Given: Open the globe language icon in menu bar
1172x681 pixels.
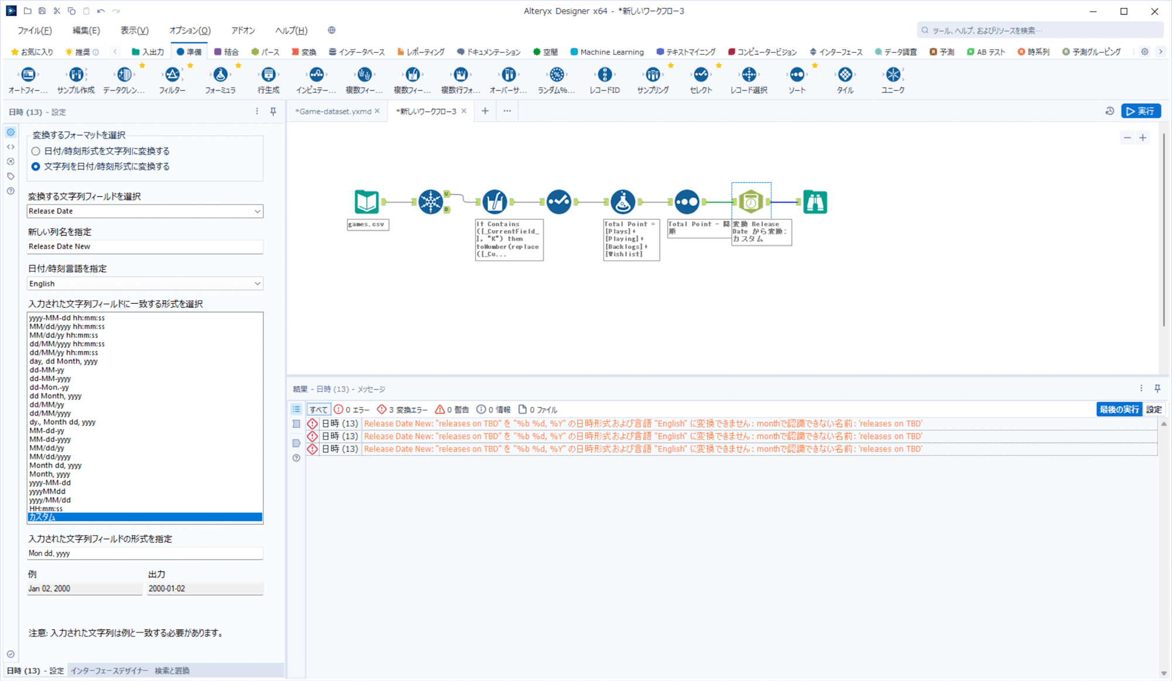Looking at the screenshot, I should [332, 30].
